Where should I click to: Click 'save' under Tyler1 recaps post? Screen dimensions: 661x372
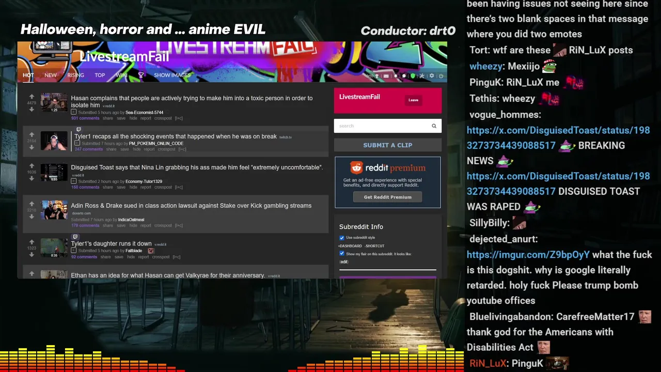click(124, 149)
